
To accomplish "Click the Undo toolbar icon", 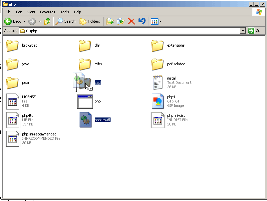I will click(x=142, y=21).
